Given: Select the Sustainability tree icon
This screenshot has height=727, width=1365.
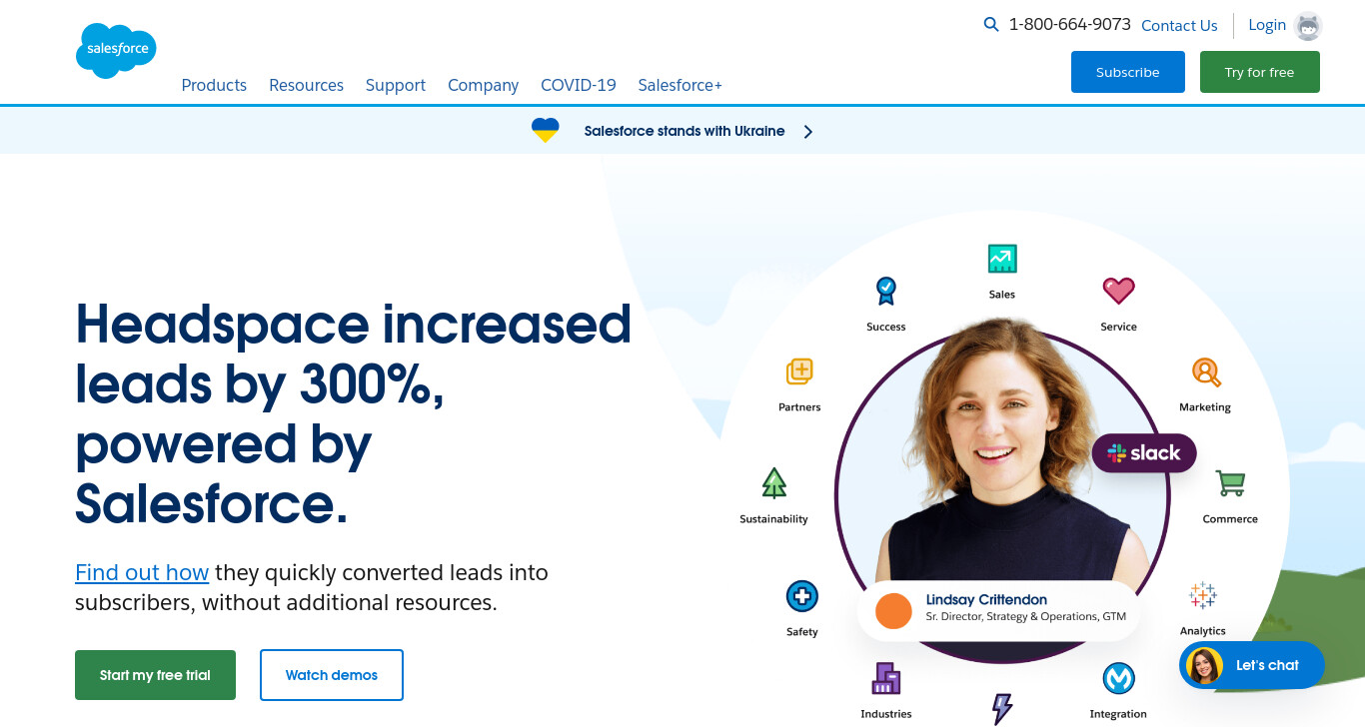Looking at the screenshot, I should click(773, 483).
